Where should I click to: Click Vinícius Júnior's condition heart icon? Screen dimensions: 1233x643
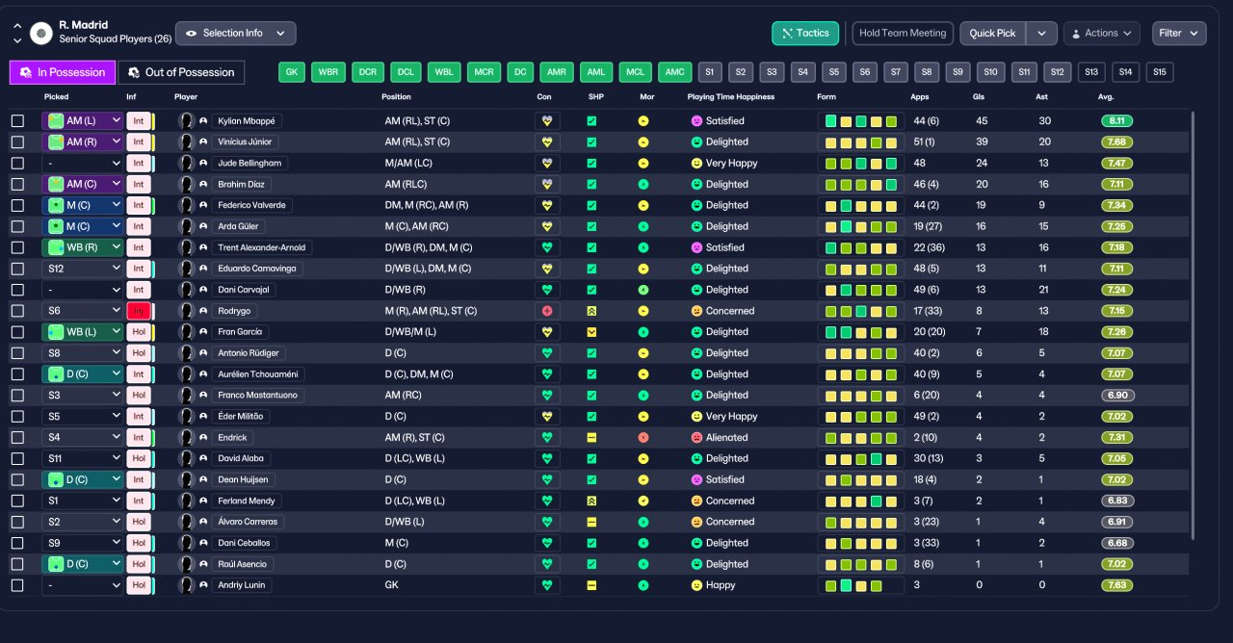[547, 142]
